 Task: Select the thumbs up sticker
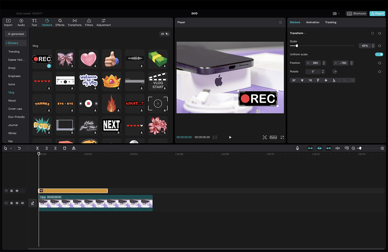pos(112,59)
